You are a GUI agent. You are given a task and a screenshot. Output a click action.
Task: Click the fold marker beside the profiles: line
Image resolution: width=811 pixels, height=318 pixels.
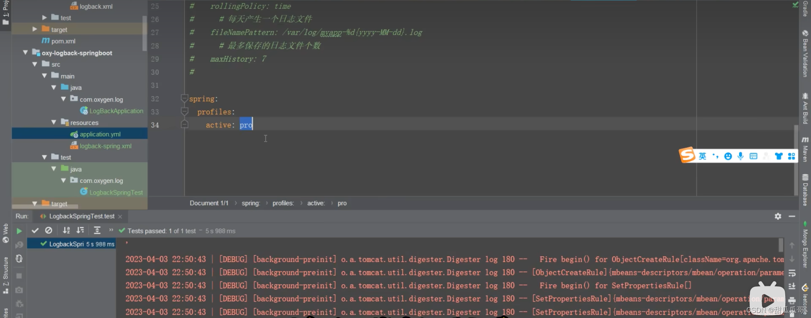click(x=184, y=112)
